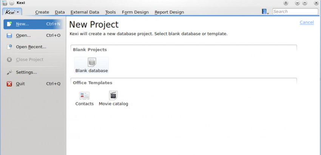The height and width of the screenshot is (155, 321).
Task: Choose the Movie catalog template icon
Action: [113, 95]
